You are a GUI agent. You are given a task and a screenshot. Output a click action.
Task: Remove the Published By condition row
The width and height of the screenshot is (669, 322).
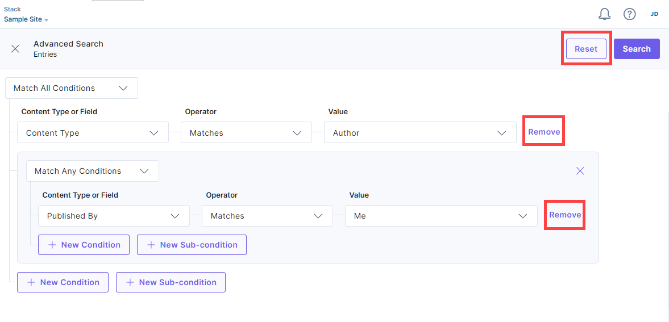[x=565, y=215]
